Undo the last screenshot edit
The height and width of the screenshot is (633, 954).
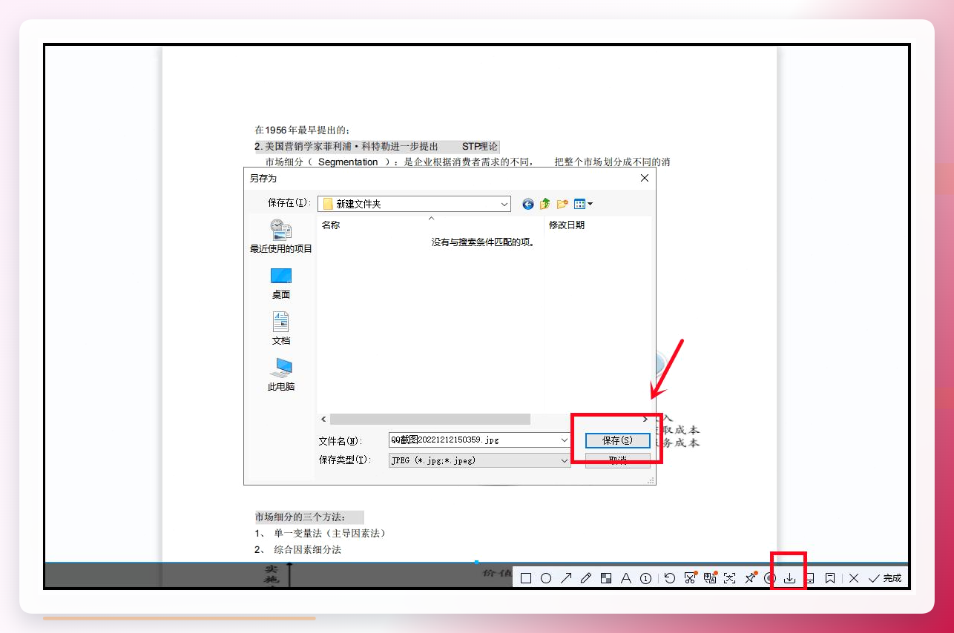pyautogui.click(x=670, y=578)
